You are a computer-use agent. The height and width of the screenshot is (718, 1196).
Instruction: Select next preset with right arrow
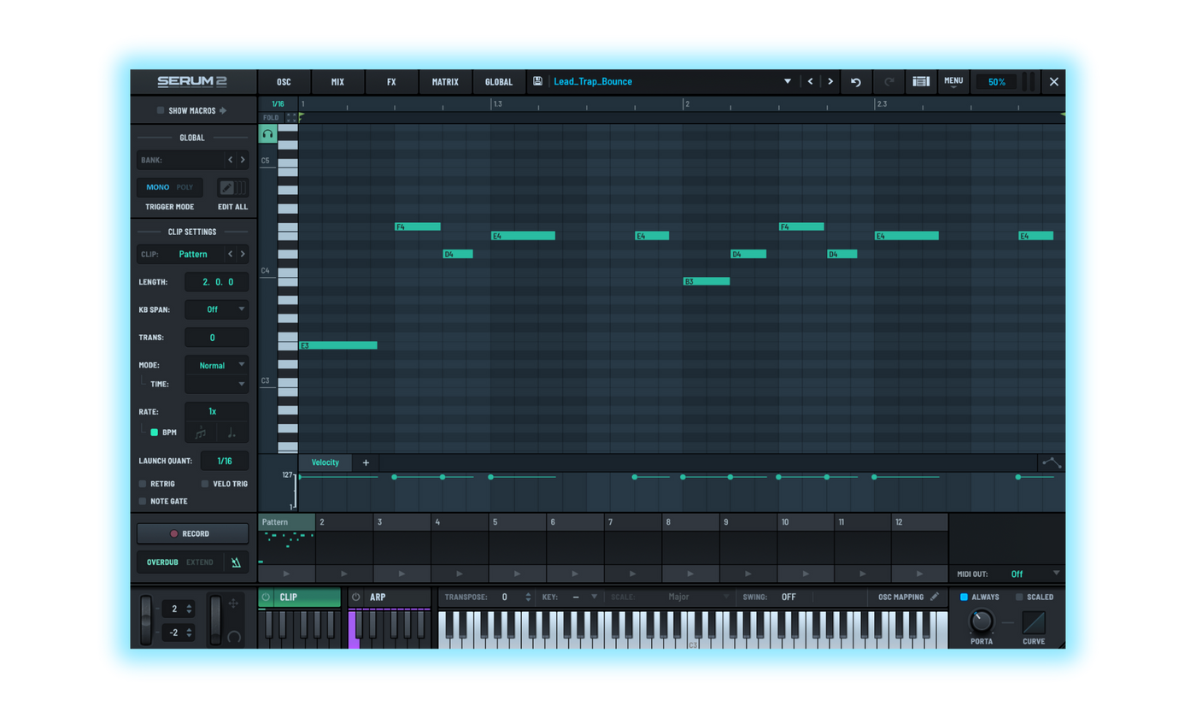(830, 82)
